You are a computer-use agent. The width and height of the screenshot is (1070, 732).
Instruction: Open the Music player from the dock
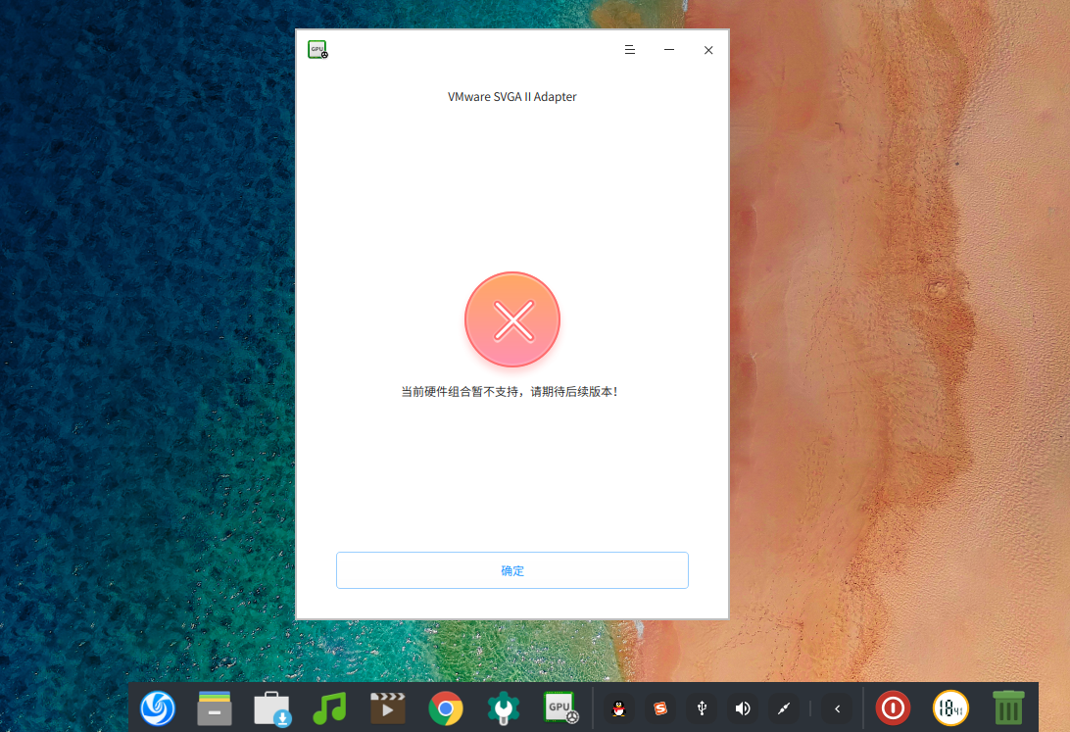(329, 708)
